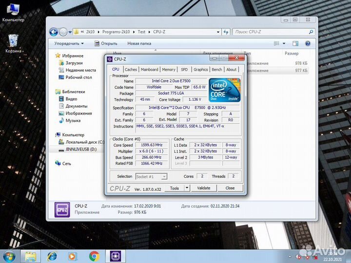Click the CPU-Z file icon in details pane
This screenshot has width=351, height=263.
click(x=62, y=209)
